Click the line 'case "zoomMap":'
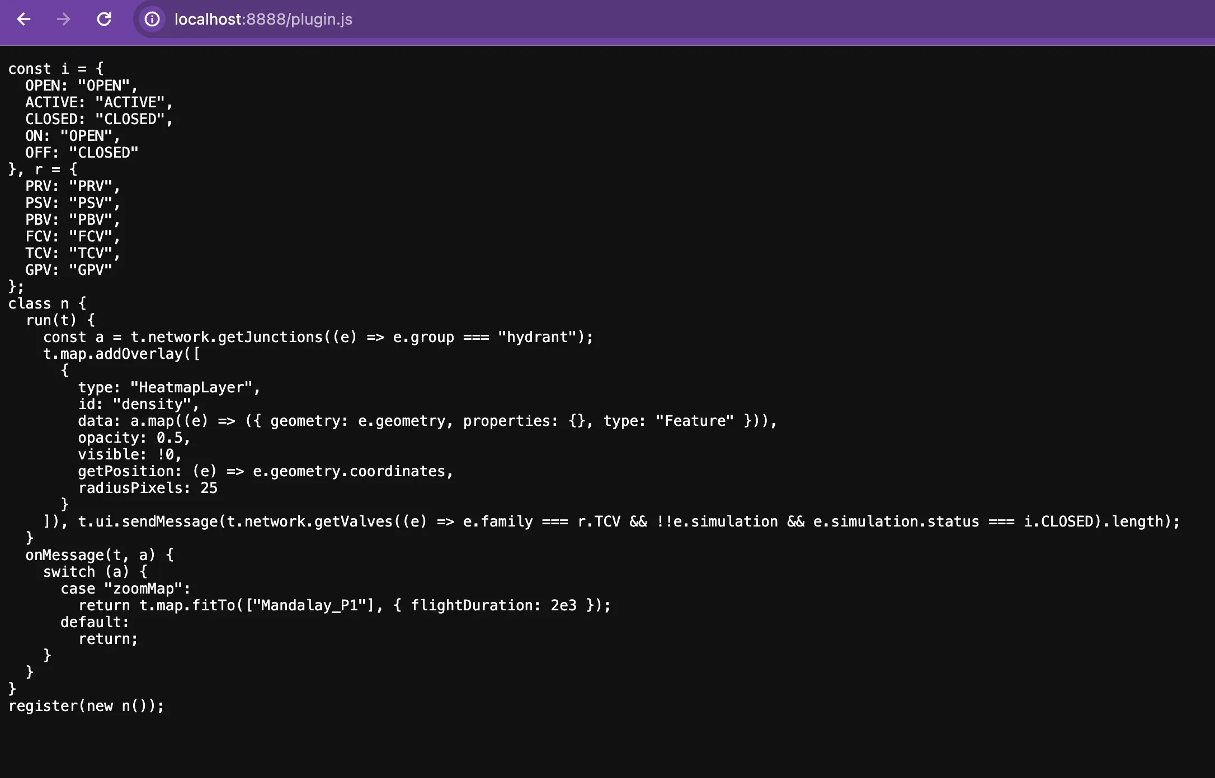The height and width of the screenshot is (778, 1215). click(126, 589)
